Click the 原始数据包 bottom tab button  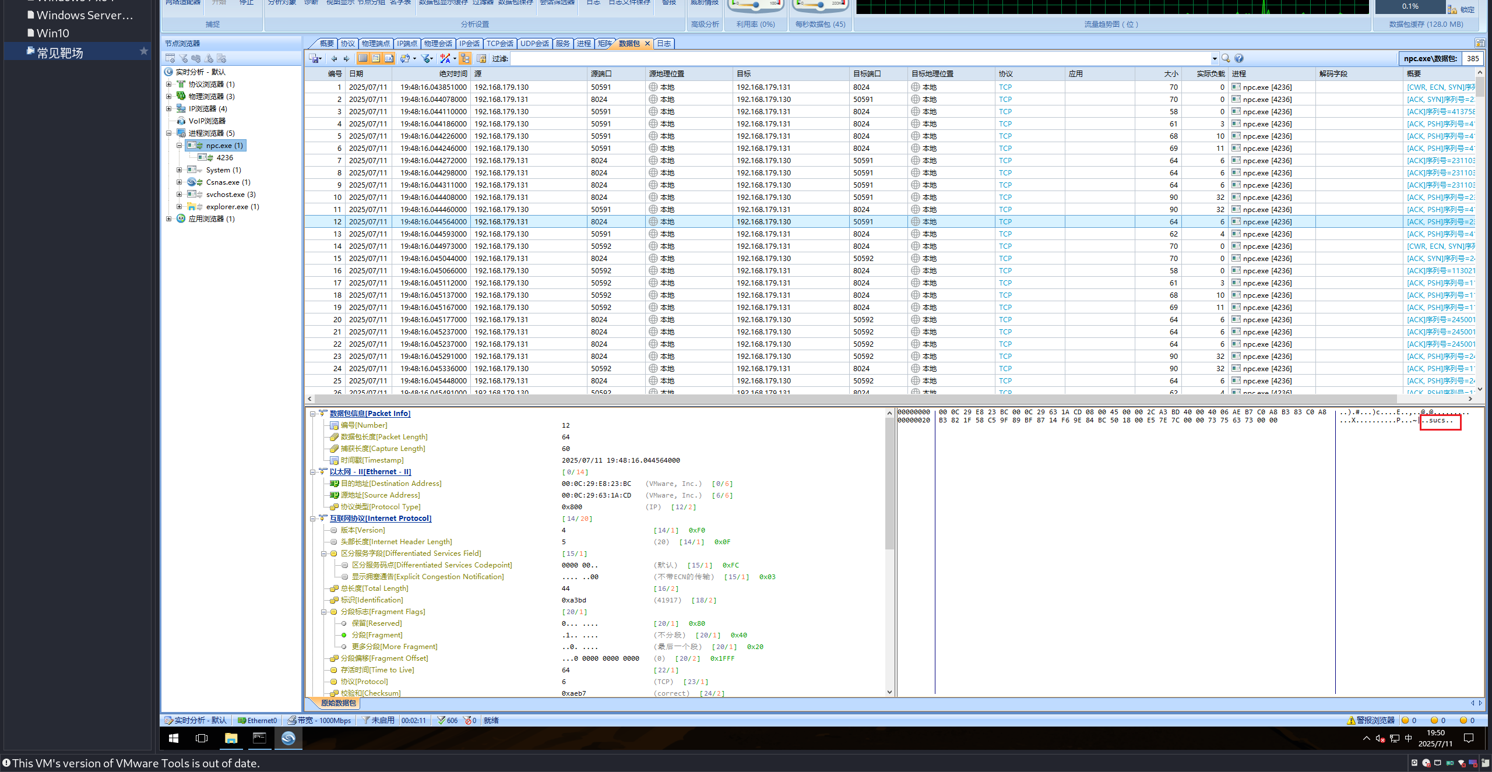coord(338,703)
